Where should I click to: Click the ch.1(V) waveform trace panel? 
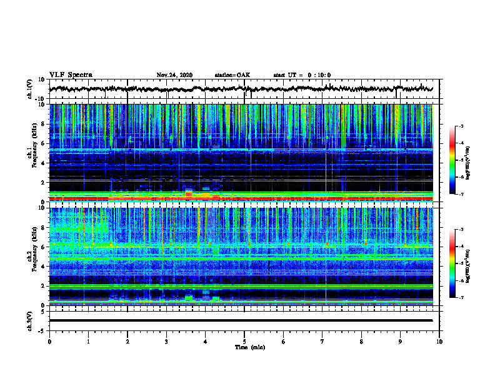pos(244,89)
